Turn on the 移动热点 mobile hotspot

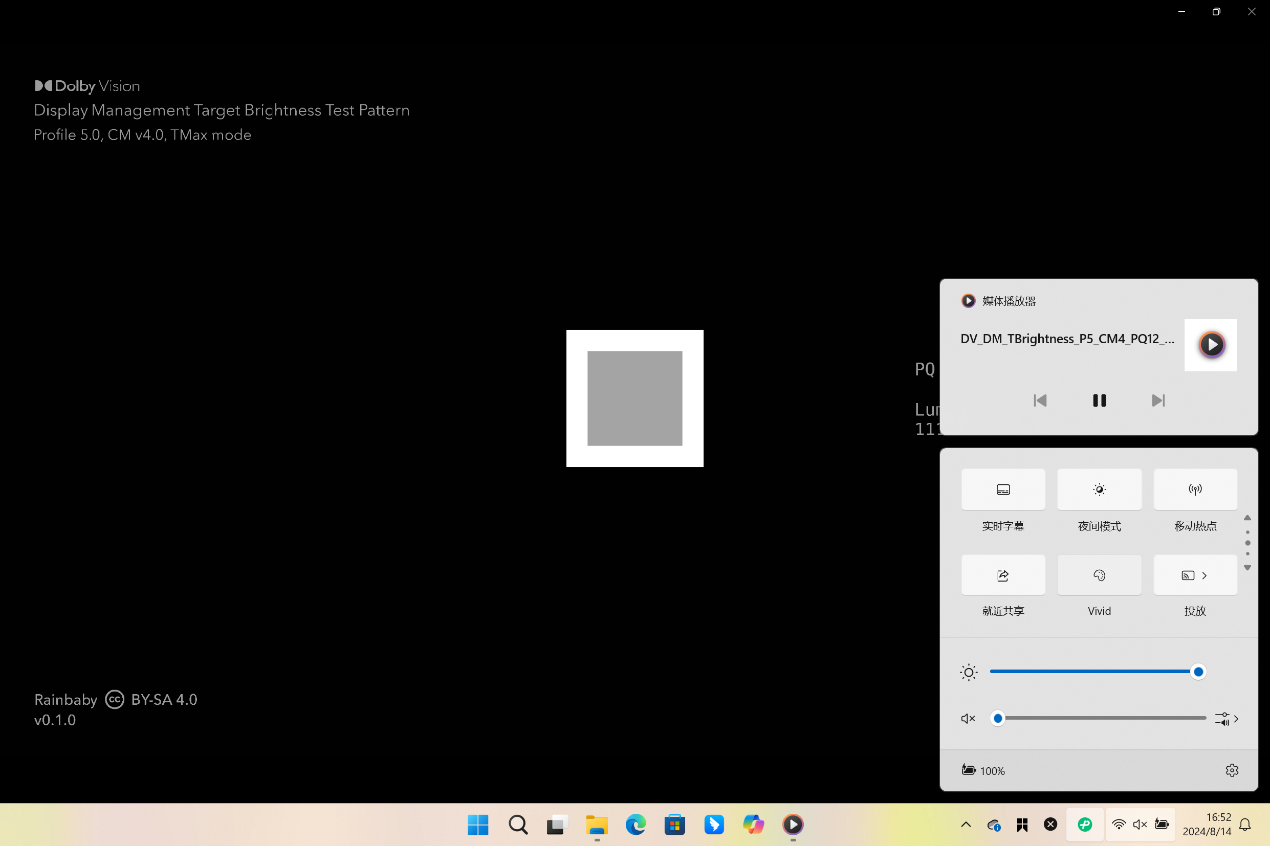(1194, 490)
